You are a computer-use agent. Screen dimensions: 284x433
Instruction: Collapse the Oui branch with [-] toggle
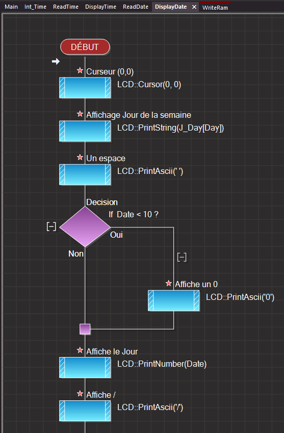(x=182, y=257)
